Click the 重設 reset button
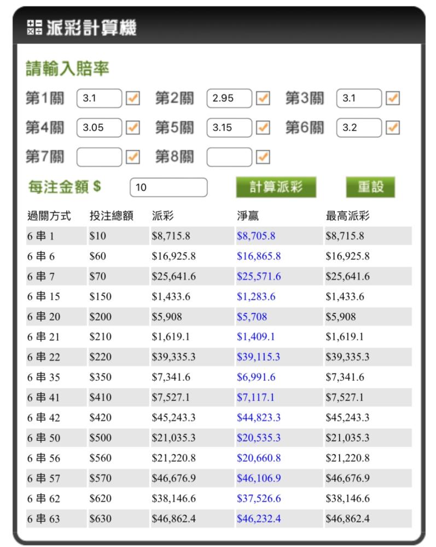 click(x=370, y=187)
